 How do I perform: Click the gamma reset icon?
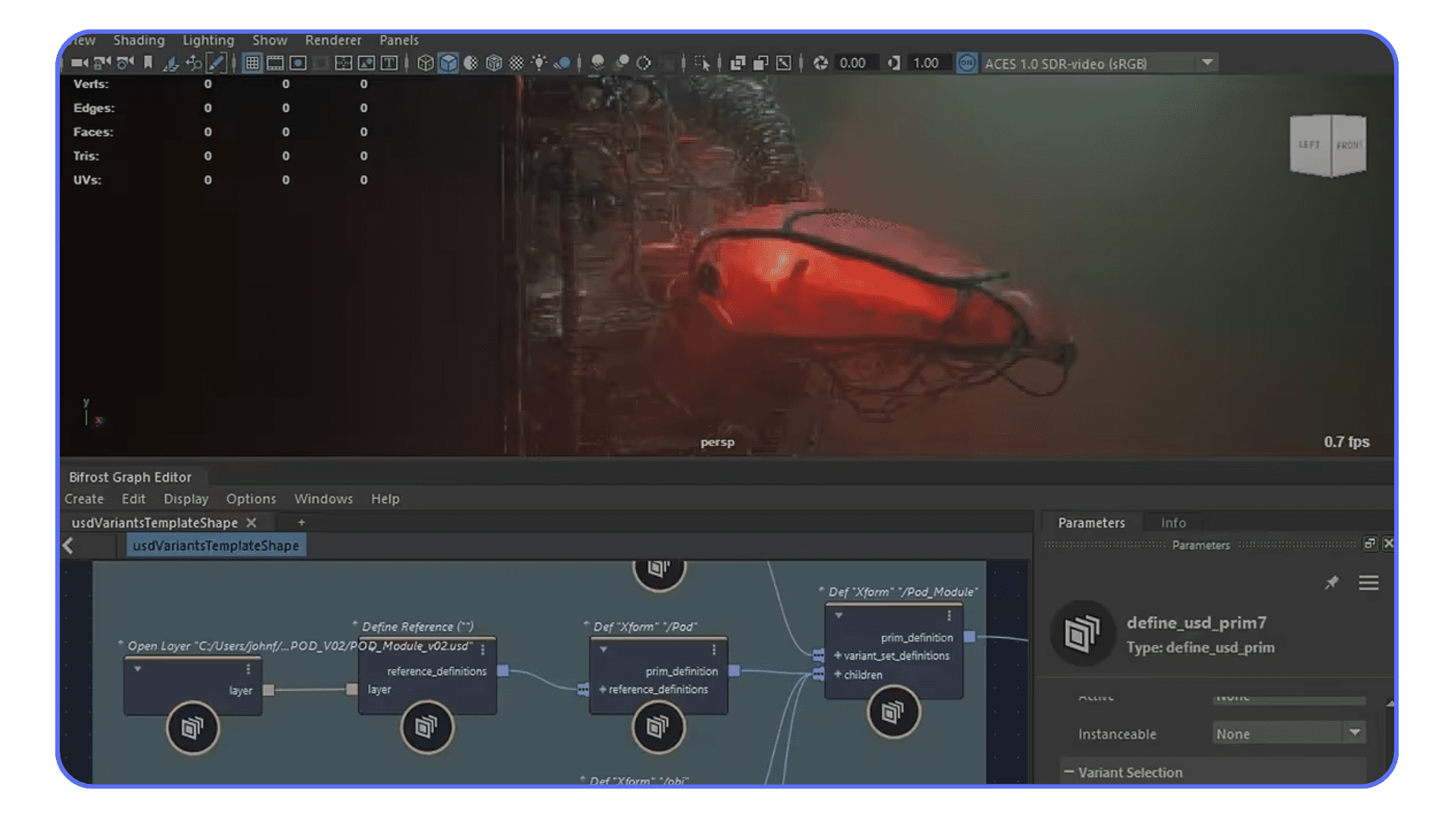(x=894, y=63)
